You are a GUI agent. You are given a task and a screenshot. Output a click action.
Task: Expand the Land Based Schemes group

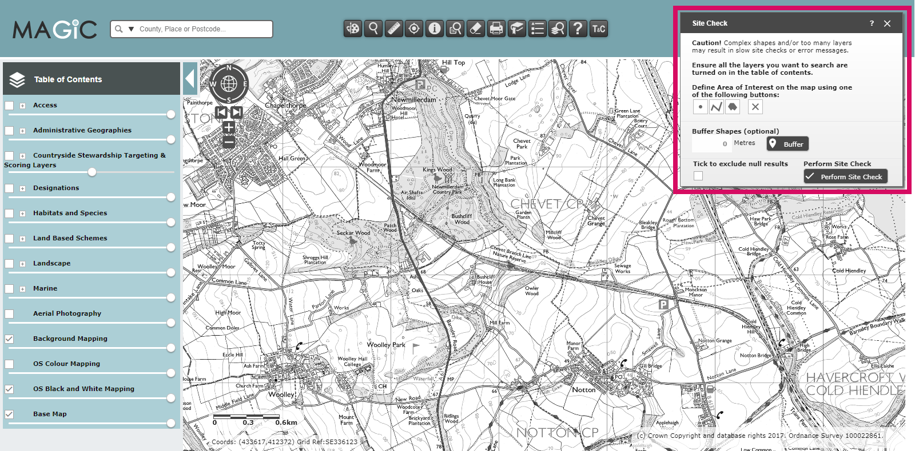[x=22, y=239]
